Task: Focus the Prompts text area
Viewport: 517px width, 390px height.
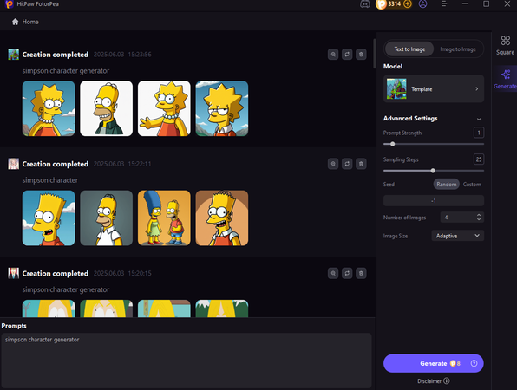Action: tap(187, 361)
